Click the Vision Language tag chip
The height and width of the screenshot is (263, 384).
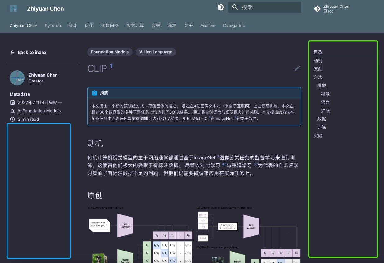[x=156, y=52]
